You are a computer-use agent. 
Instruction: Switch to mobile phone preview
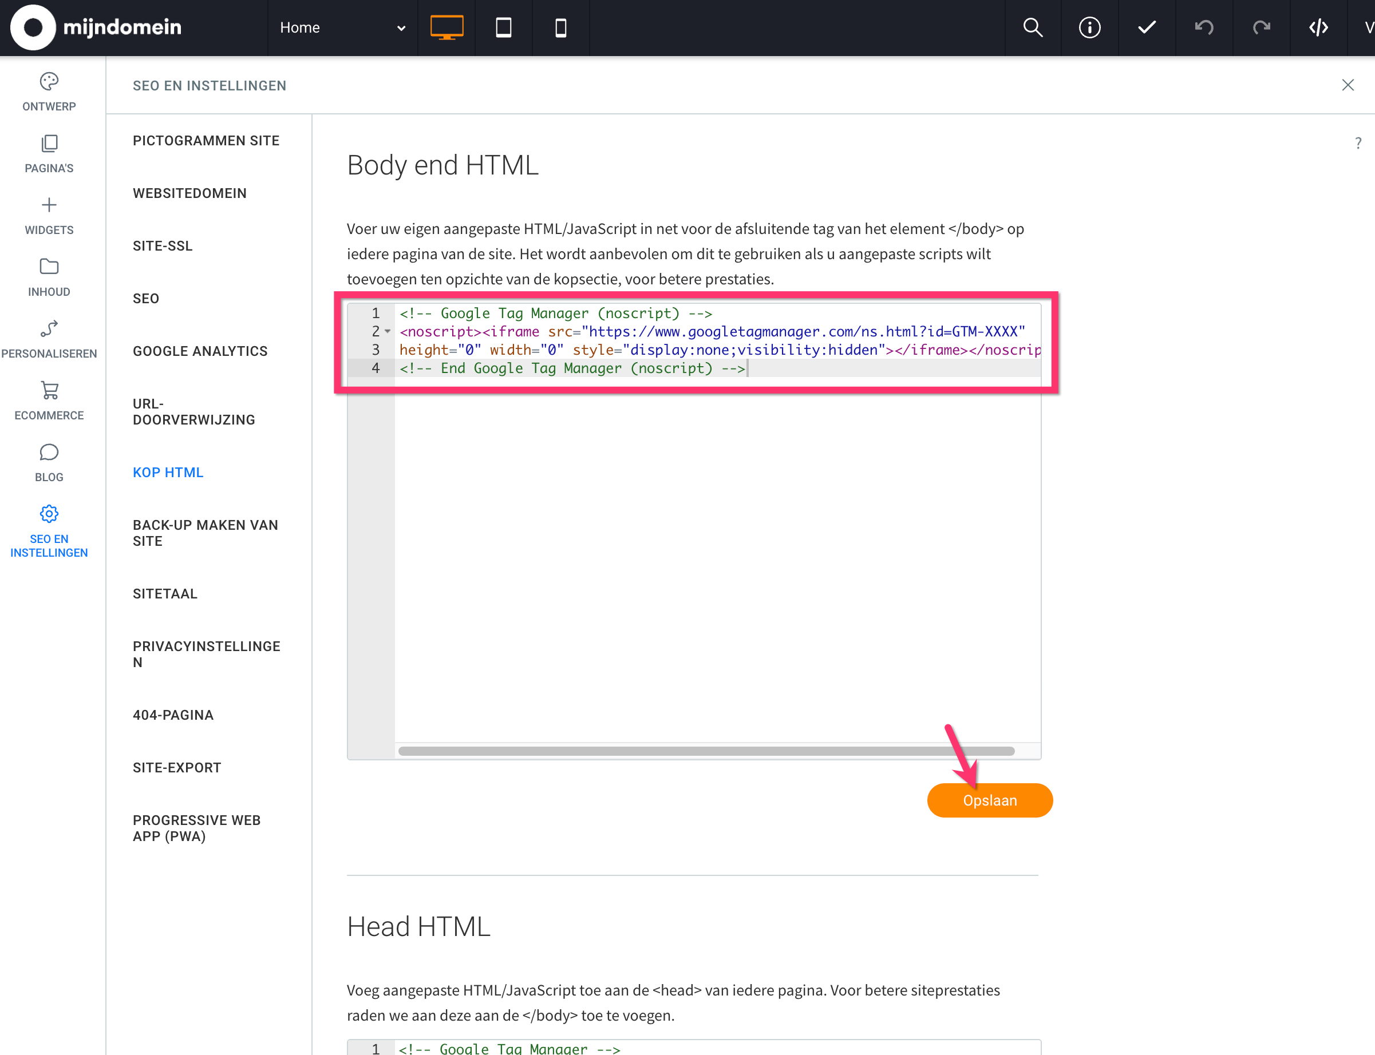[x=560, y=27]
